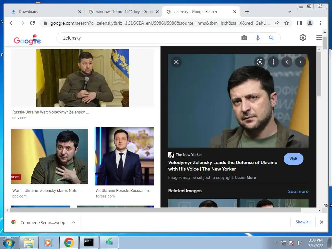Open a new tab with the plus button

247,12
